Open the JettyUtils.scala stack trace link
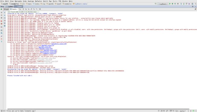 59,44
